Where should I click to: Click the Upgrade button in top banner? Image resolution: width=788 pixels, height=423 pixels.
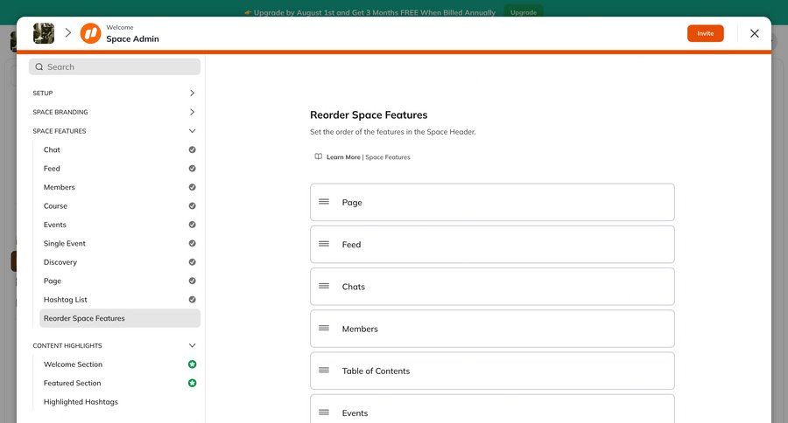tap(524, 12)
